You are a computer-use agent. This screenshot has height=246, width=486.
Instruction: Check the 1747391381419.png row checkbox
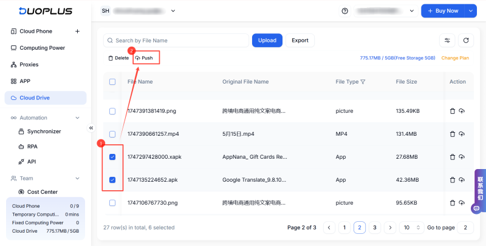[x=112, y=111]
